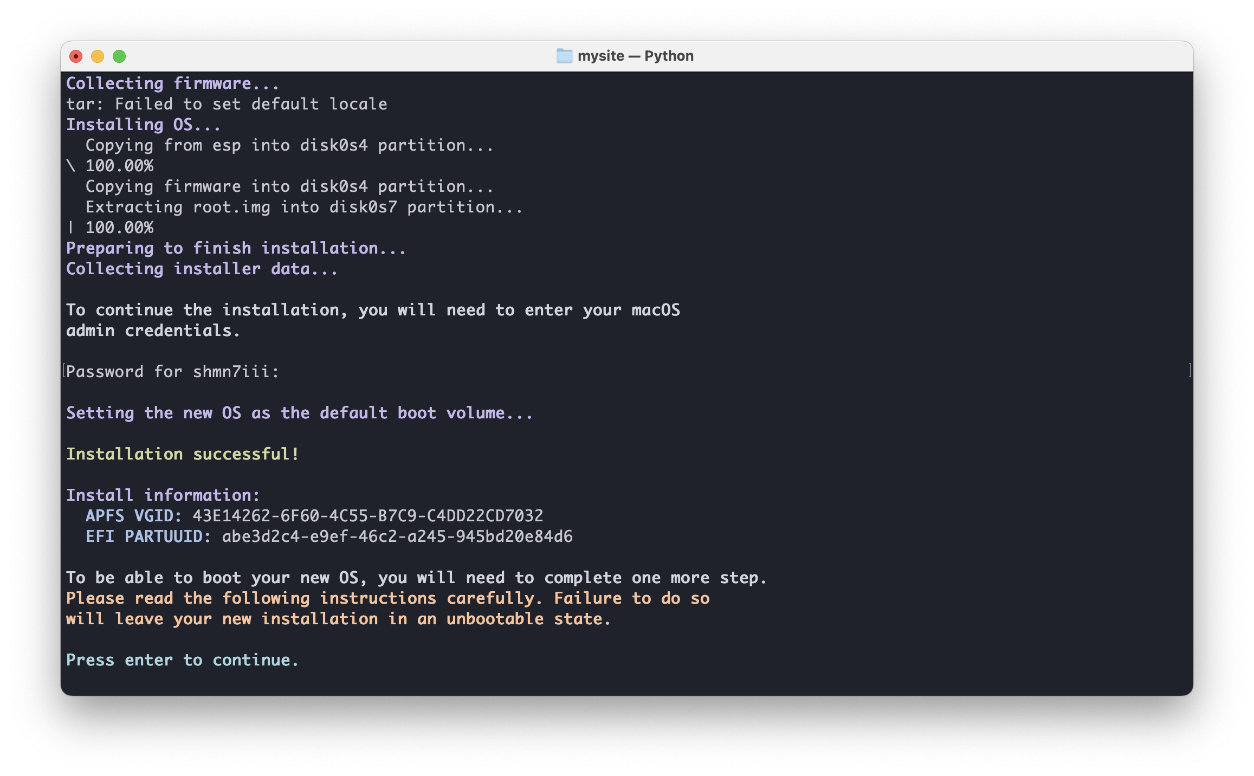Click the "Copying firmware into disk0s4 partition..." line
Viewport: 1254px width, 776px height.
[x=289, y=186]
